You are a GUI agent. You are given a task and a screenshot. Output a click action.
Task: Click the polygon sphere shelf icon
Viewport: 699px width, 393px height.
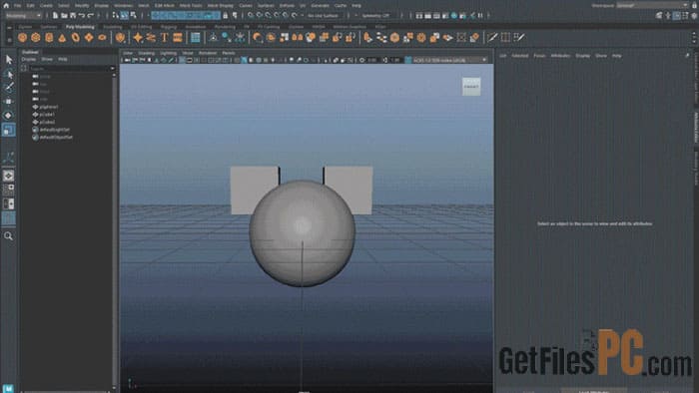tap(22, 37)
